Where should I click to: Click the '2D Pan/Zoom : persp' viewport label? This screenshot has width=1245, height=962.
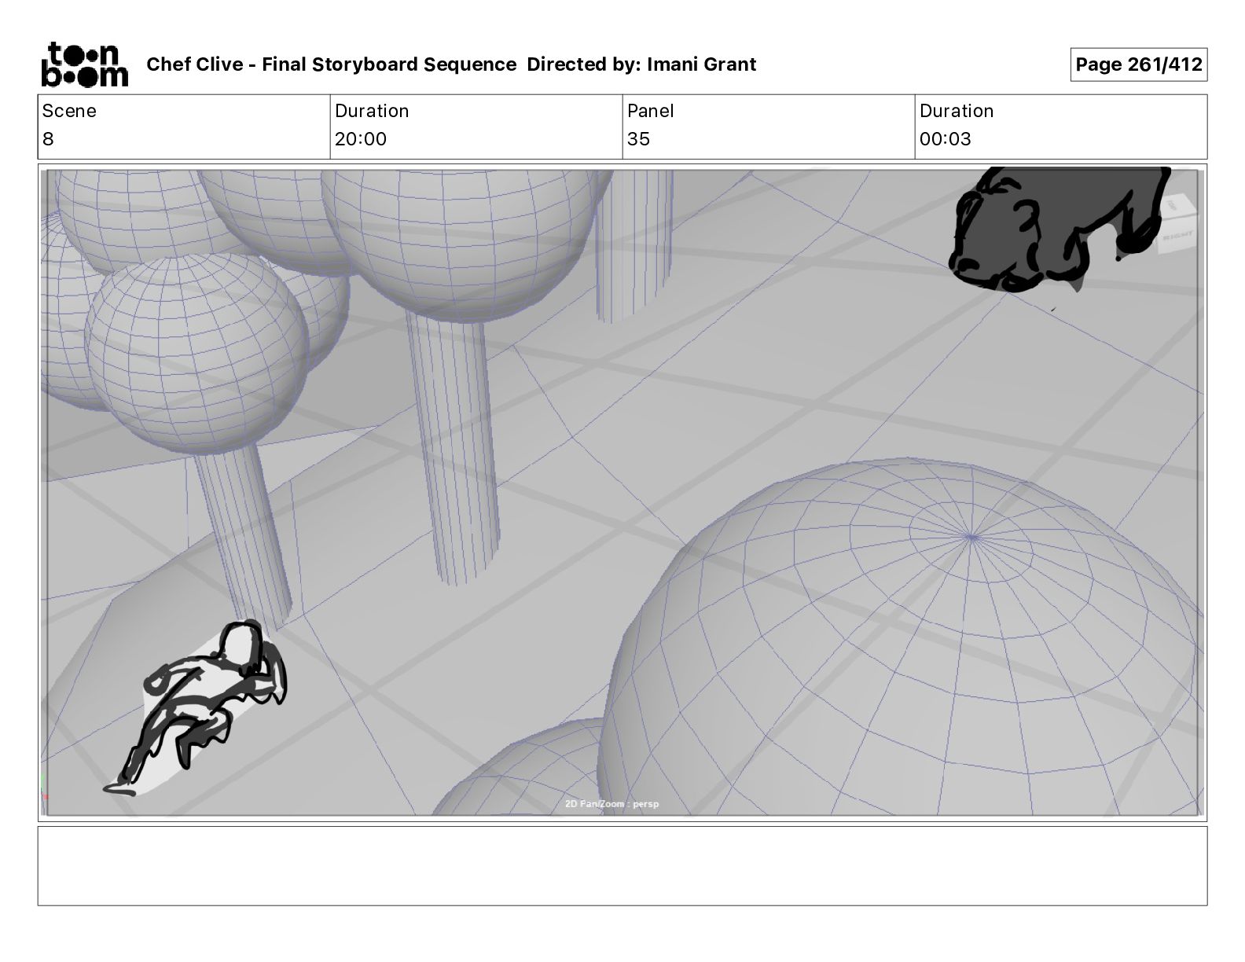click(612, 804)
